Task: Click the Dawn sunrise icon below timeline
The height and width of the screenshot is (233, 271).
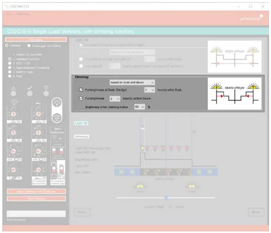Action: tap(192, 185)
